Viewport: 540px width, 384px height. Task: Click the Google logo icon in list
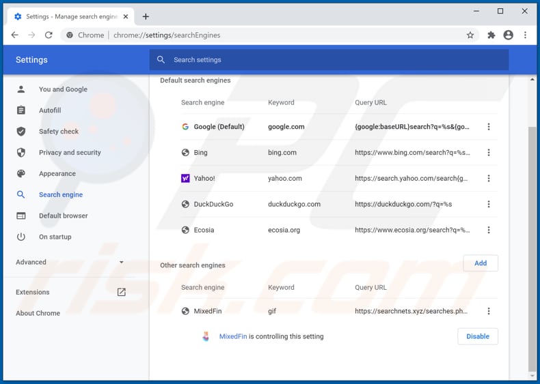(x=185, y=127)
